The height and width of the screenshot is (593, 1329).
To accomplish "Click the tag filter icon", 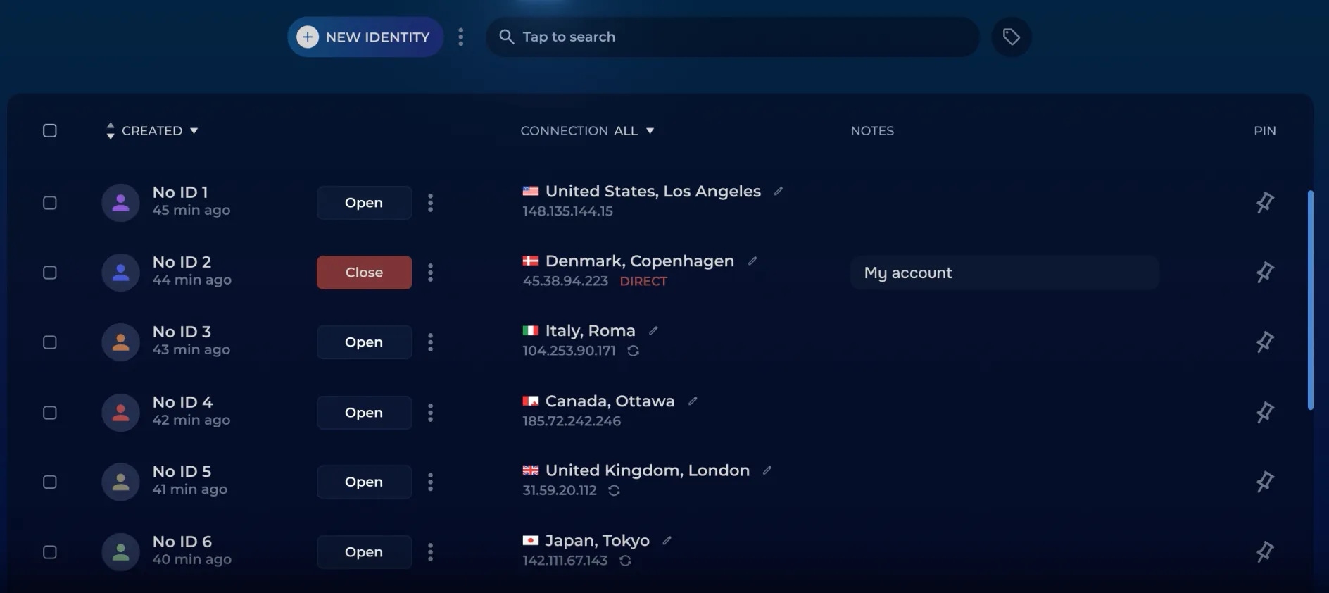I will pyautogui.click(x=1011, y=37).
